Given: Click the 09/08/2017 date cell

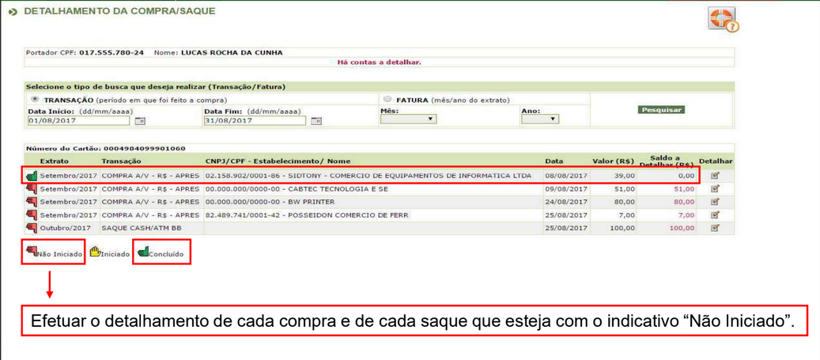Looking at the screenshot, I should point(566,189).
